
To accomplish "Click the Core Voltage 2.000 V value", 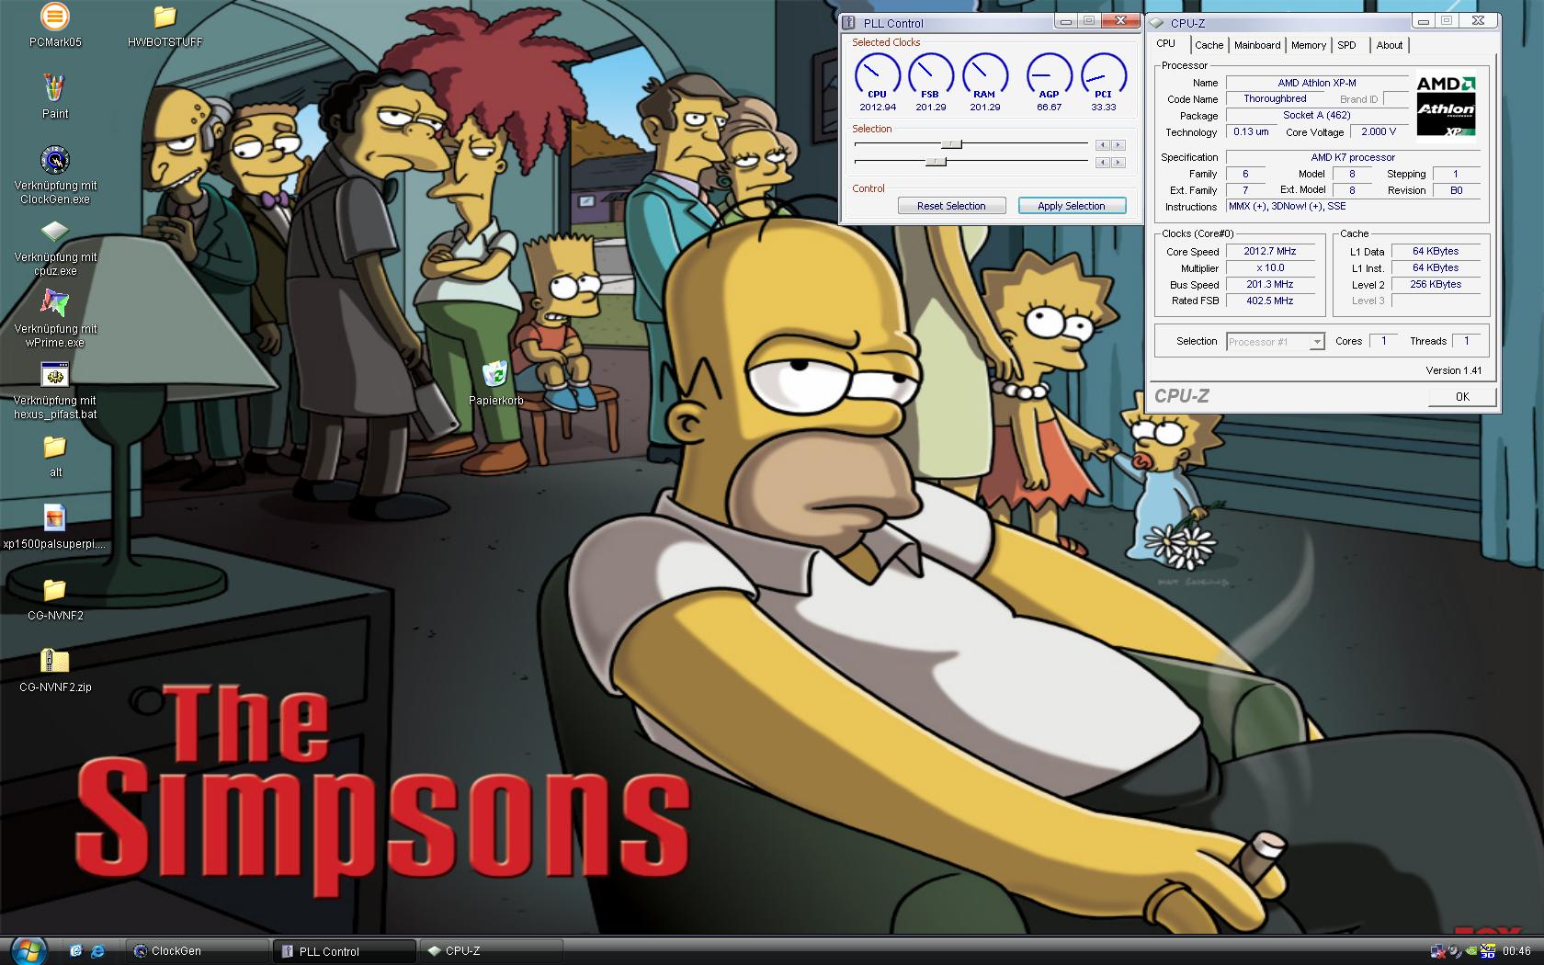I will tap(1379, 131).
